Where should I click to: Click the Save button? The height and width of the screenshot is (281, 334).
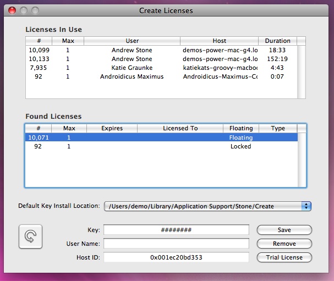pos(284,230)
